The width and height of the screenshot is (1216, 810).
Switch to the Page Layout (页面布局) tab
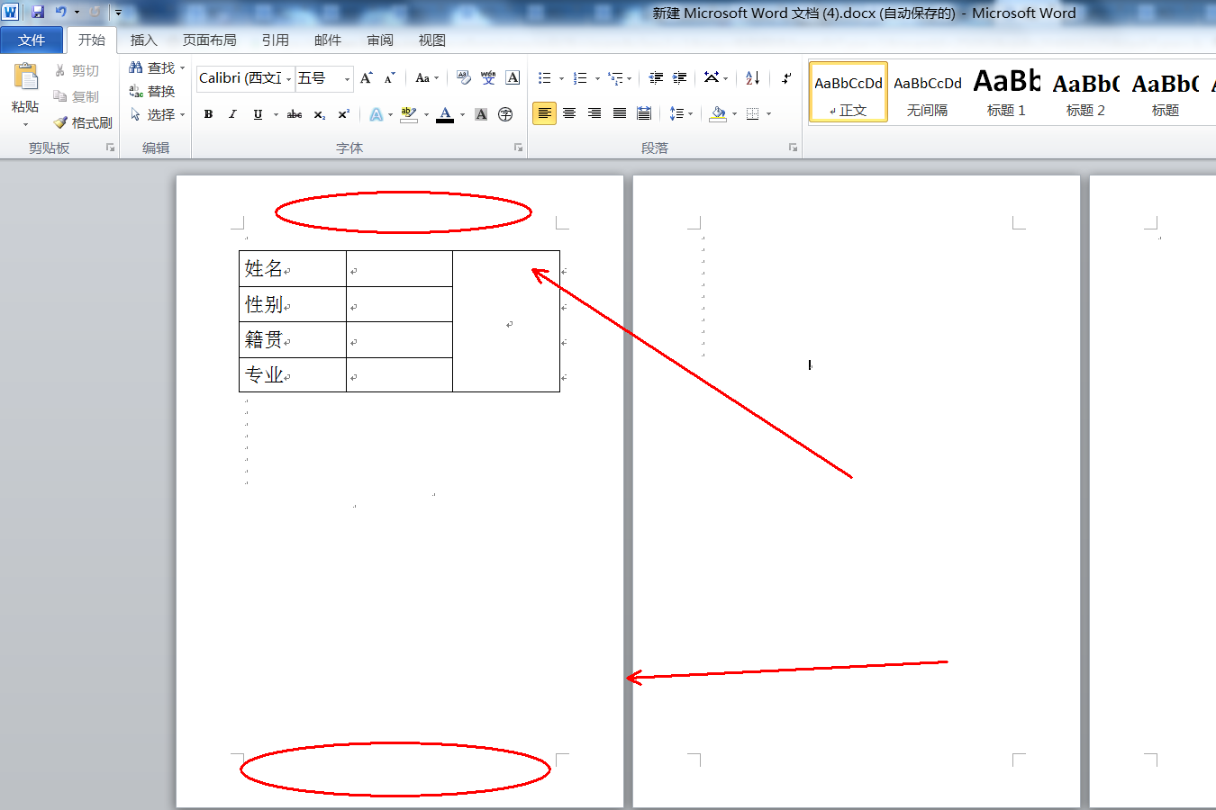point(209,40)
